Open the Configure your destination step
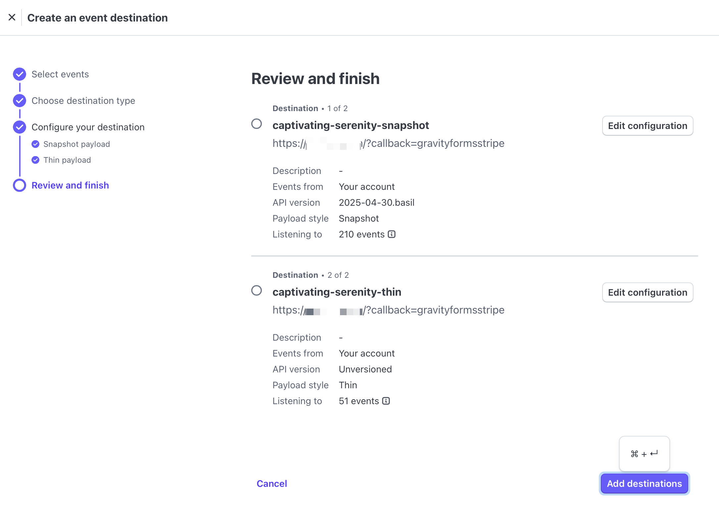 (x=88, y=127)
